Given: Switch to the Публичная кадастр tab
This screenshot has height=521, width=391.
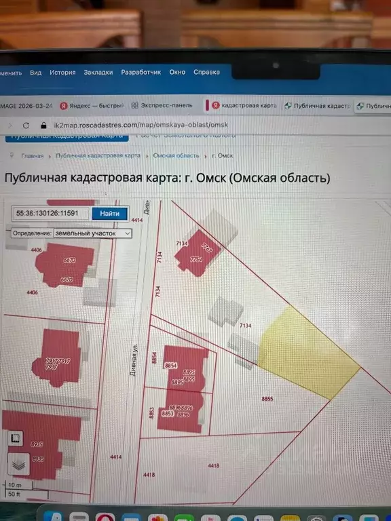Looking at the screenshot, I should coord(318,106).
